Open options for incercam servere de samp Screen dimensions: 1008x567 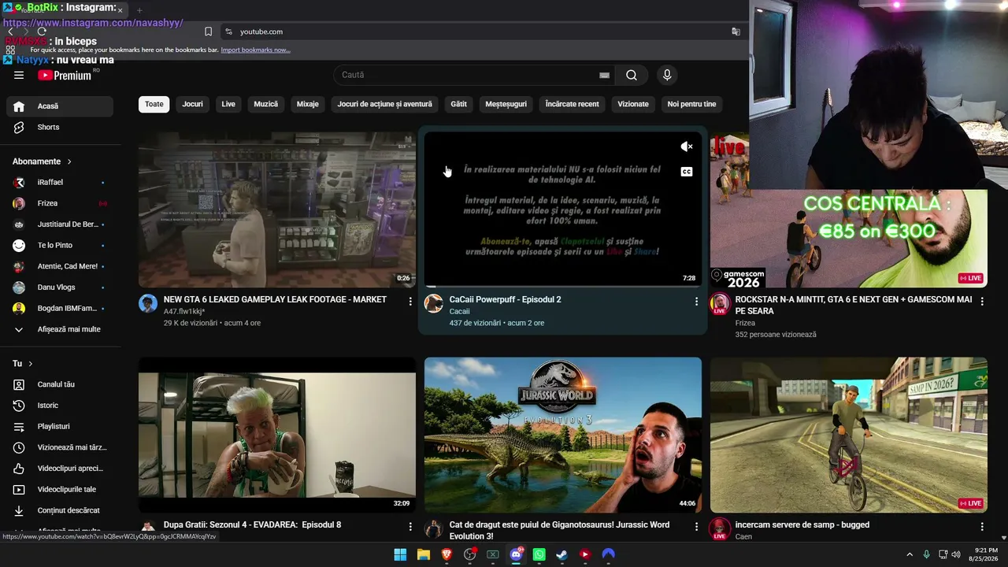click(982, 526)
